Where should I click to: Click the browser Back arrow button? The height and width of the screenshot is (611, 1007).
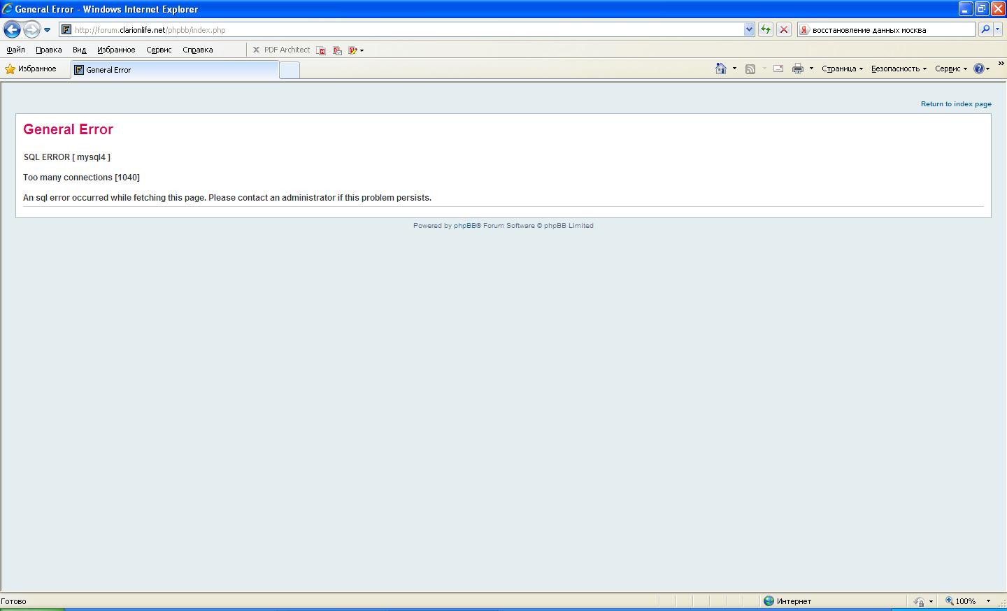12,29
